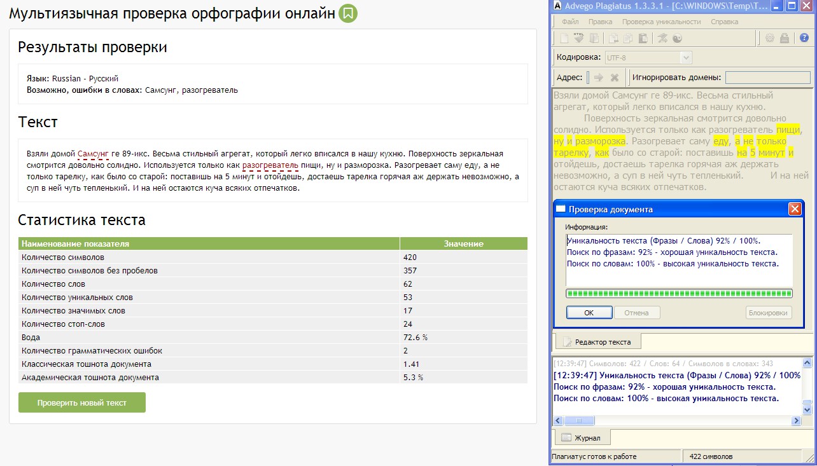Click the X stop icon next to Адрес
This screenshot has height=466, width=817.
coord(615,78)
